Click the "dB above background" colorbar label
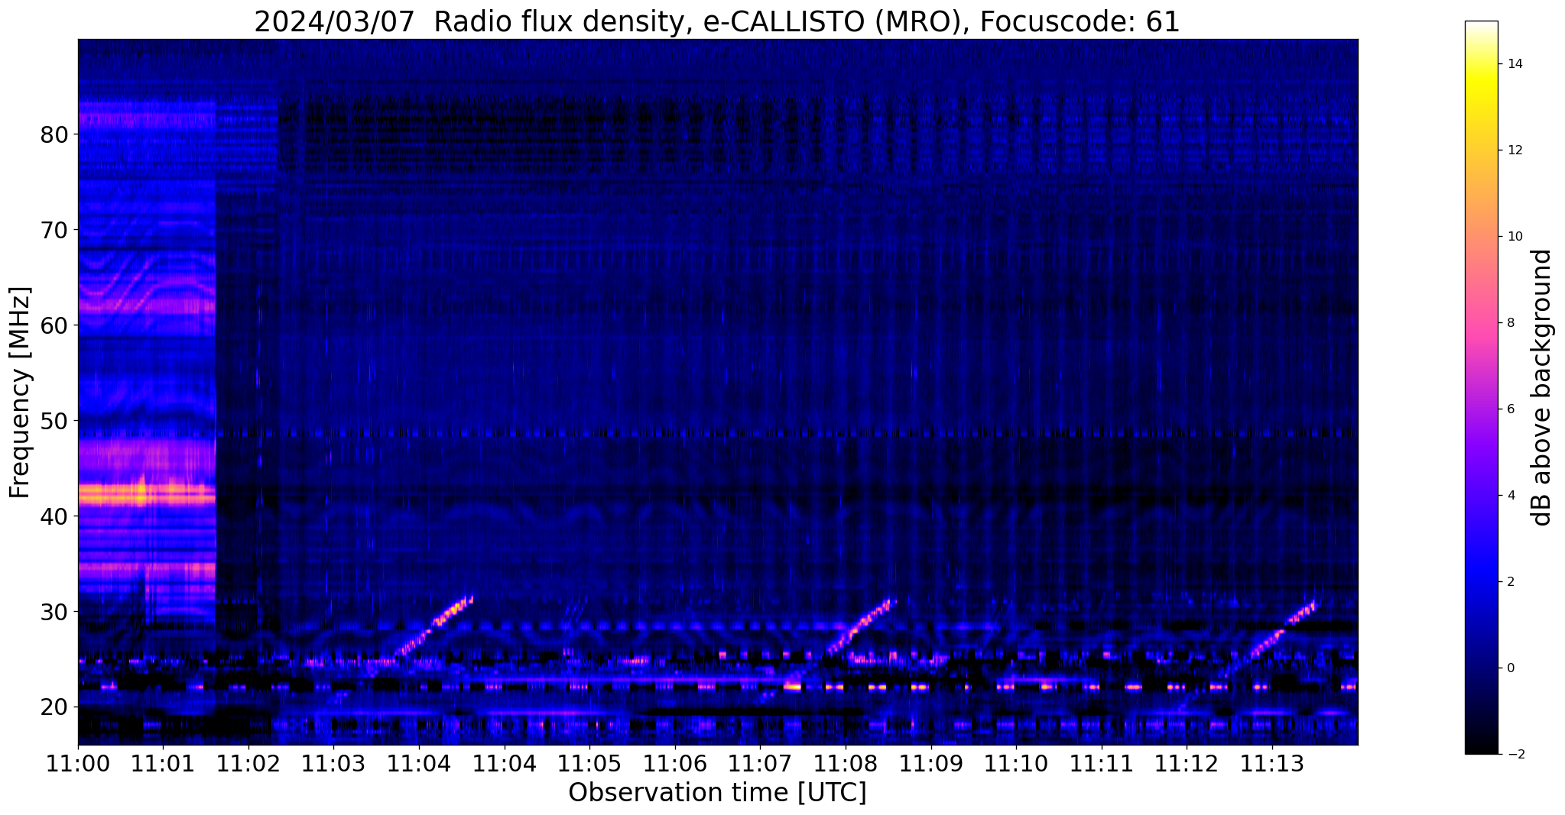 click(1542, 387)
